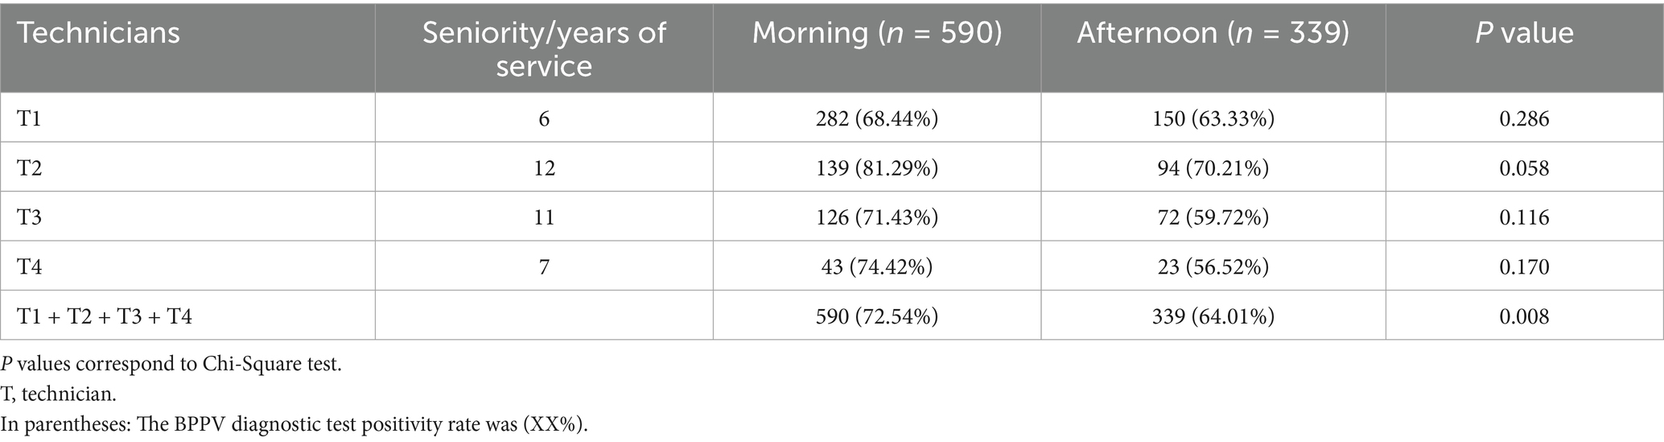Image resolution: width=1664 pixels, height=442 pixels.
Task: Click the Technicians column header
Action: pyautogui.click(x=99, y=33)
